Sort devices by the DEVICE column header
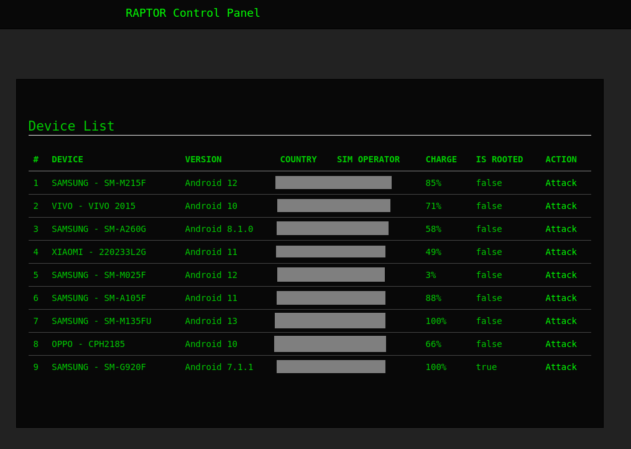Viewport: 631px width, 449px height. tap(67, 159)
